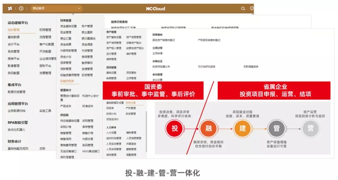Select 开发配置

click(45, 51)
